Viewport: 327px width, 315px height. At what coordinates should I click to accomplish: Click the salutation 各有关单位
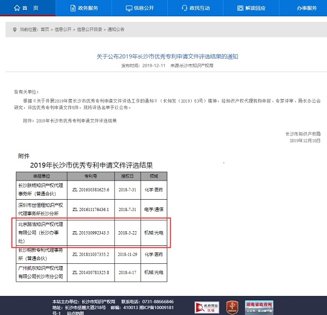pyautogui.click(x=26, y=92)
